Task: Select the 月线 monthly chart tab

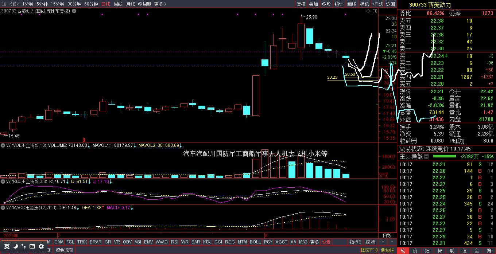Action: 130,4
